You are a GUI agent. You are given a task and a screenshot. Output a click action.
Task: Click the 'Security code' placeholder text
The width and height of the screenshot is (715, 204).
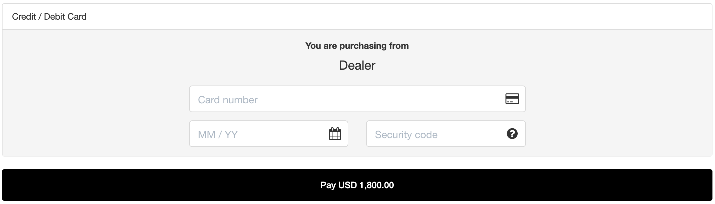[406, 135]
